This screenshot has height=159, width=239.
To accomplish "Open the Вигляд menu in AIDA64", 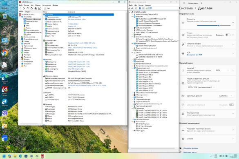I will [27, 5].
